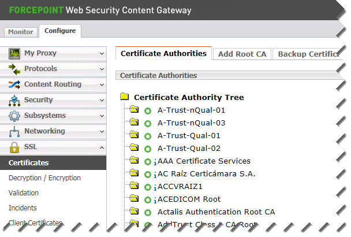Viewport: 351px width, 237px height.
Task: Open the Decryption / Encryption page
Action: pos(44,178)
